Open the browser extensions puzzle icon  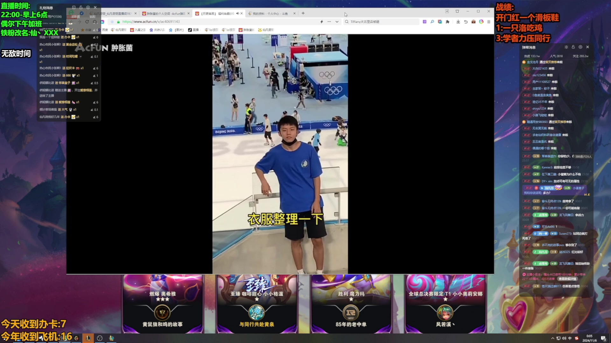447,22
